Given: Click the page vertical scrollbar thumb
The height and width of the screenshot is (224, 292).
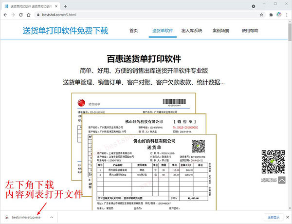Looking at the screenshot, I should [x=290, y=32].
